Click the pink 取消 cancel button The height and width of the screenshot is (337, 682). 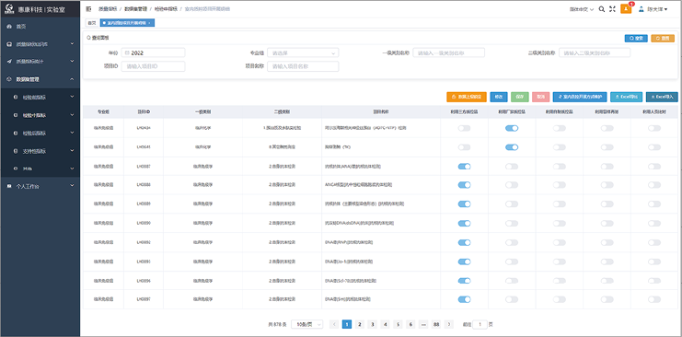pyautogui.click(x=540, y=97)
